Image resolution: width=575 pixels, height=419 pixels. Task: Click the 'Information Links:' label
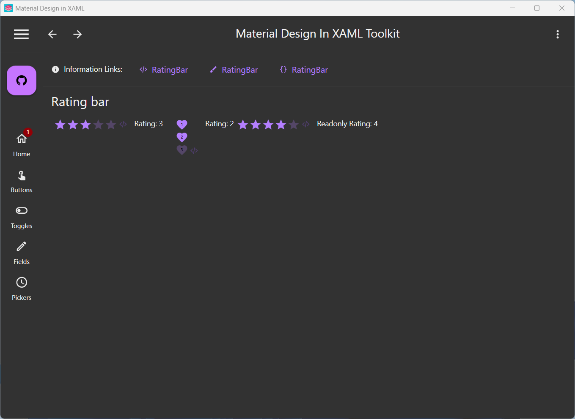click(x=93, y=69)
